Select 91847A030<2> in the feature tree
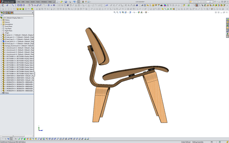This screenshot has height=143, width=229. click(19, 78)
